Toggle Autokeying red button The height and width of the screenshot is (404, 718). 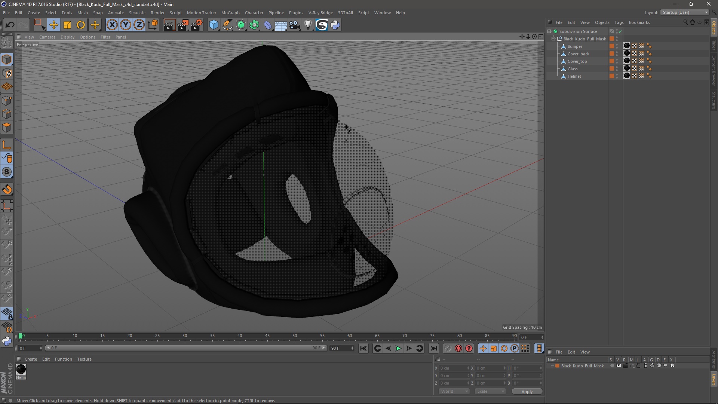458,348
